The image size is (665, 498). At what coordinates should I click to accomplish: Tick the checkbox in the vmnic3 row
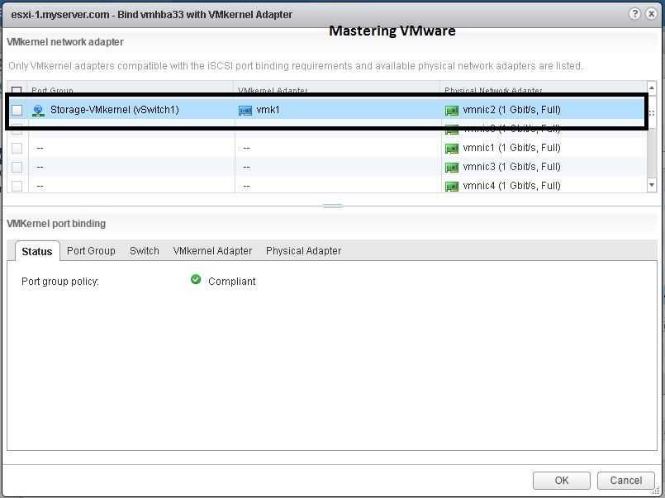click(17, 167)
